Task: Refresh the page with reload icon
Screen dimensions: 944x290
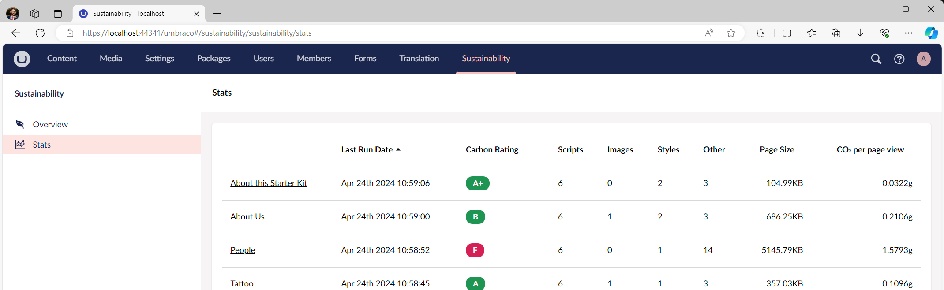Action: pos(40,33)
